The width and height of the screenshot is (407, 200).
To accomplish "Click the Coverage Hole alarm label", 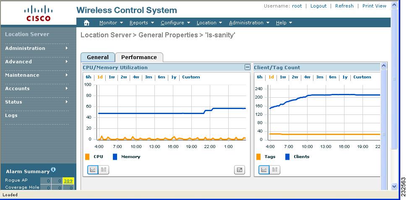I will [22, 187].
